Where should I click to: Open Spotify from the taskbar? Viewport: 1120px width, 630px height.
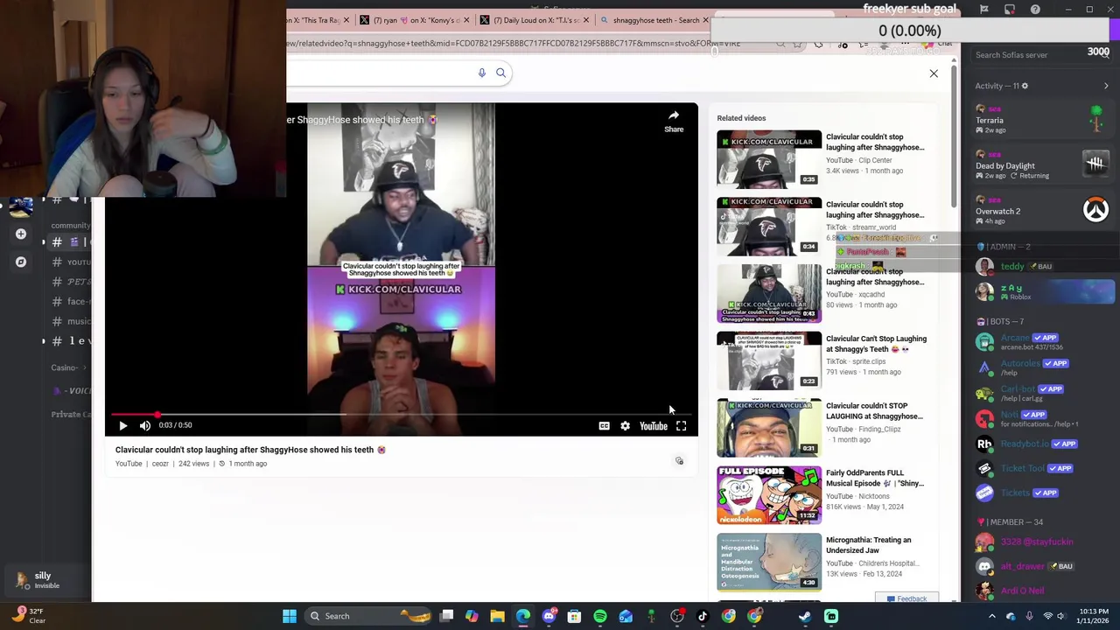pyautogui.click(x=599, y=616)
